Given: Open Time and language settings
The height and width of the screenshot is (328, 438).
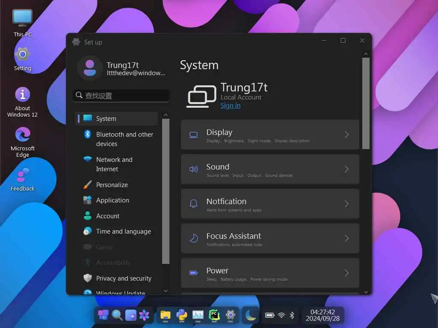Looking at the screenshot, I should click(x=116, y=231).
